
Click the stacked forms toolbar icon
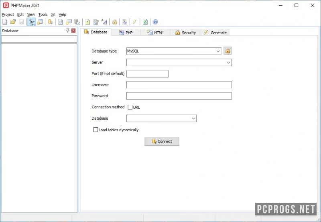125,22
